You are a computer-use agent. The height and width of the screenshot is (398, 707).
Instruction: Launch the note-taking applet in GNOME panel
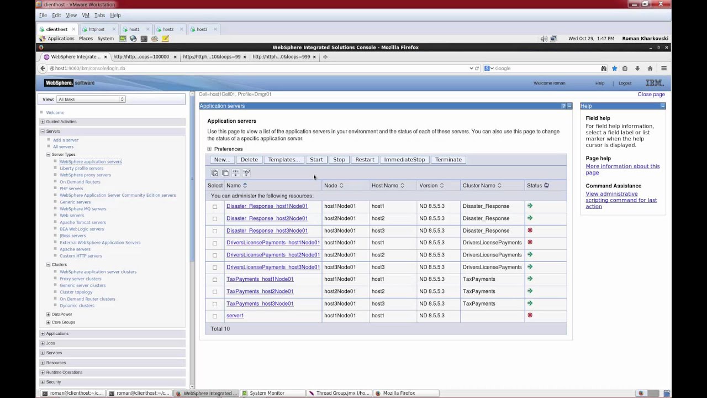pos(165,39)
